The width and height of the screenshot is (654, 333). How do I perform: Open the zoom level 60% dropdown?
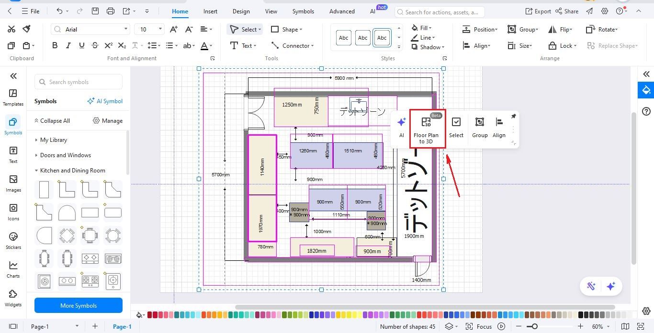[x=600, y=326]
